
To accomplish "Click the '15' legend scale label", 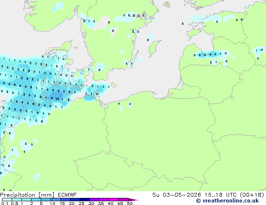I will click(x=62, y=203).
